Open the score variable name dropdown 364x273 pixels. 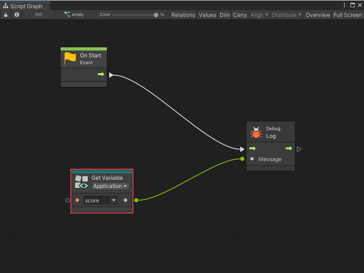click(113, 200)
